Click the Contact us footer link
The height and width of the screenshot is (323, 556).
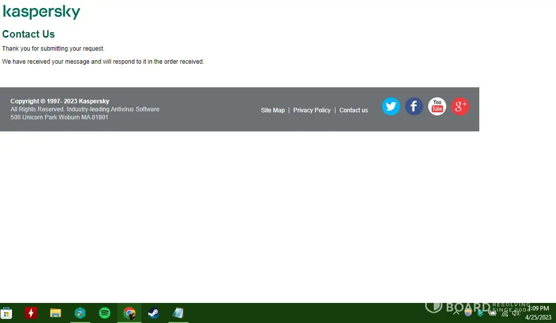(x=353, y=110)
